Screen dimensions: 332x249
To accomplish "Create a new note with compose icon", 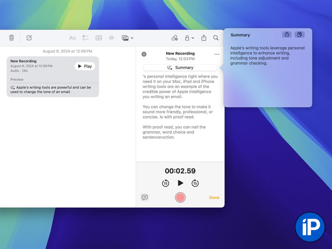I will pyautogui.click(x=29, y=38).
